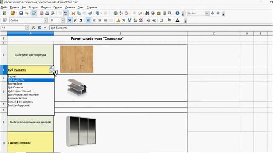Click the Print icon

coord(47,13)
